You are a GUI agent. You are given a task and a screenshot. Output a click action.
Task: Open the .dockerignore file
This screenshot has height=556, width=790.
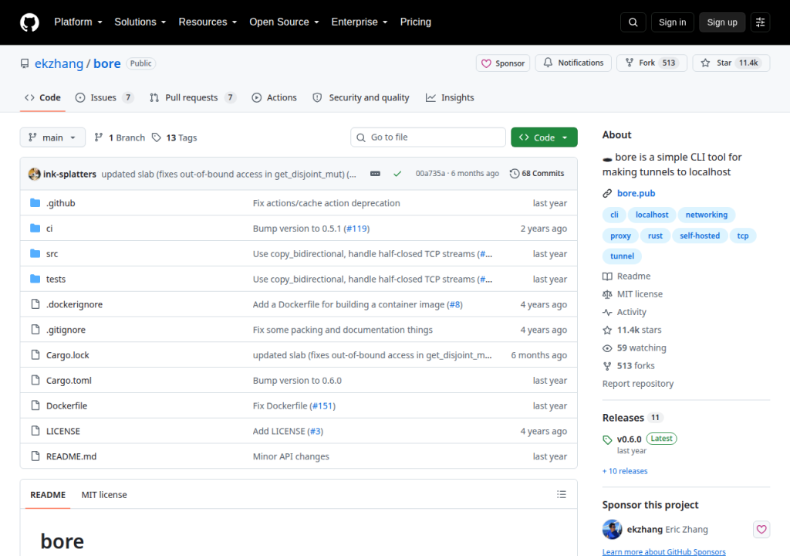(74, 305)
